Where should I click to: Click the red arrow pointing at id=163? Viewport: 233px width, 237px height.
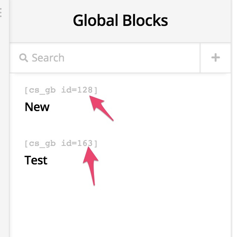pos(91,166)
